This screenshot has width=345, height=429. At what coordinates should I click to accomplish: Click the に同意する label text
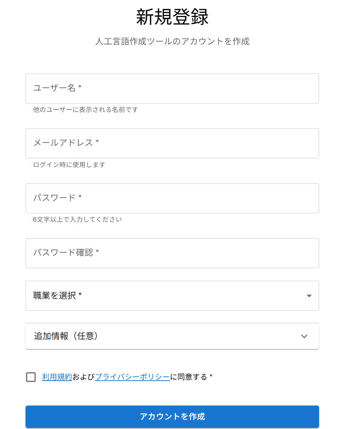tap(189, 377)
